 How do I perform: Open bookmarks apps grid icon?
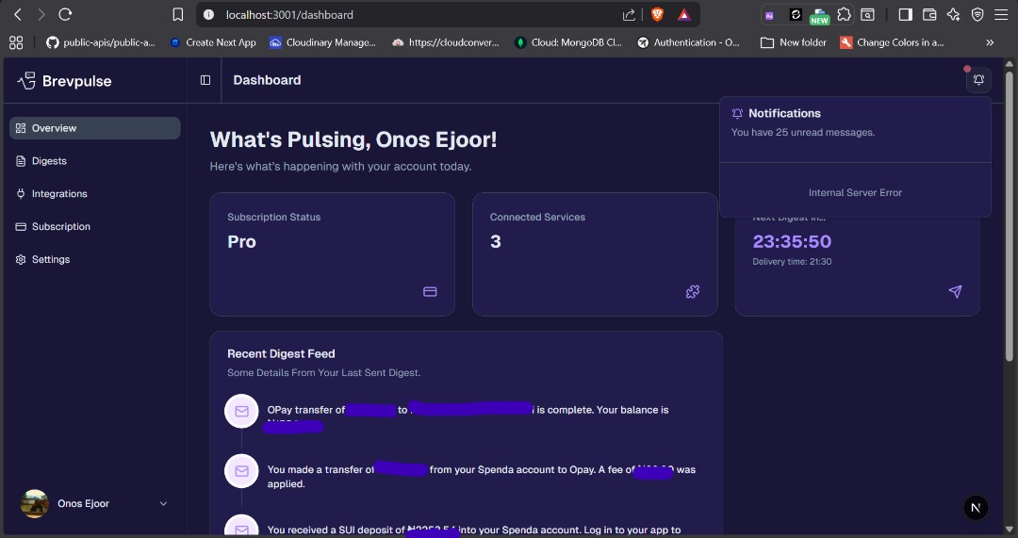(x=16, y=42)
